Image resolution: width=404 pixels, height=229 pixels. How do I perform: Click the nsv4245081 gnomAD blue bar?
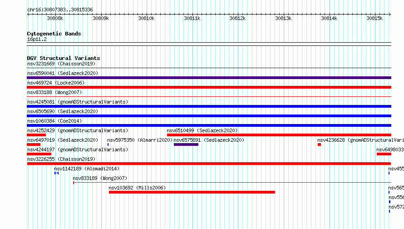tap(209, 106)
